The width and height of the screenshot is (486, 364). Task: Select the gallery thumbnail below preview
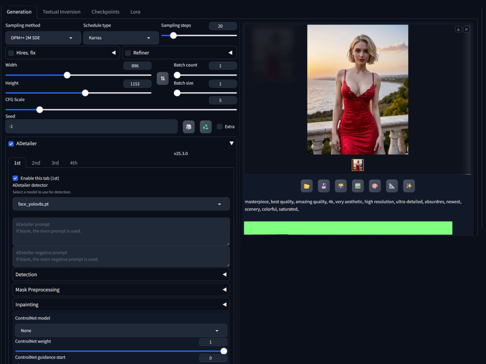click(358, 165)
